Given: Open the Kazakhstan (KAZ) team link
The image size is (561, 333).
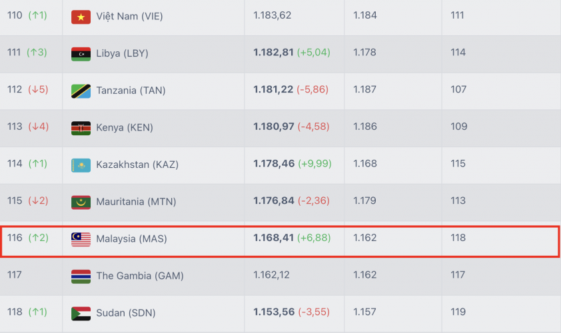Looking at the screenshot, I should coord(137,165).
